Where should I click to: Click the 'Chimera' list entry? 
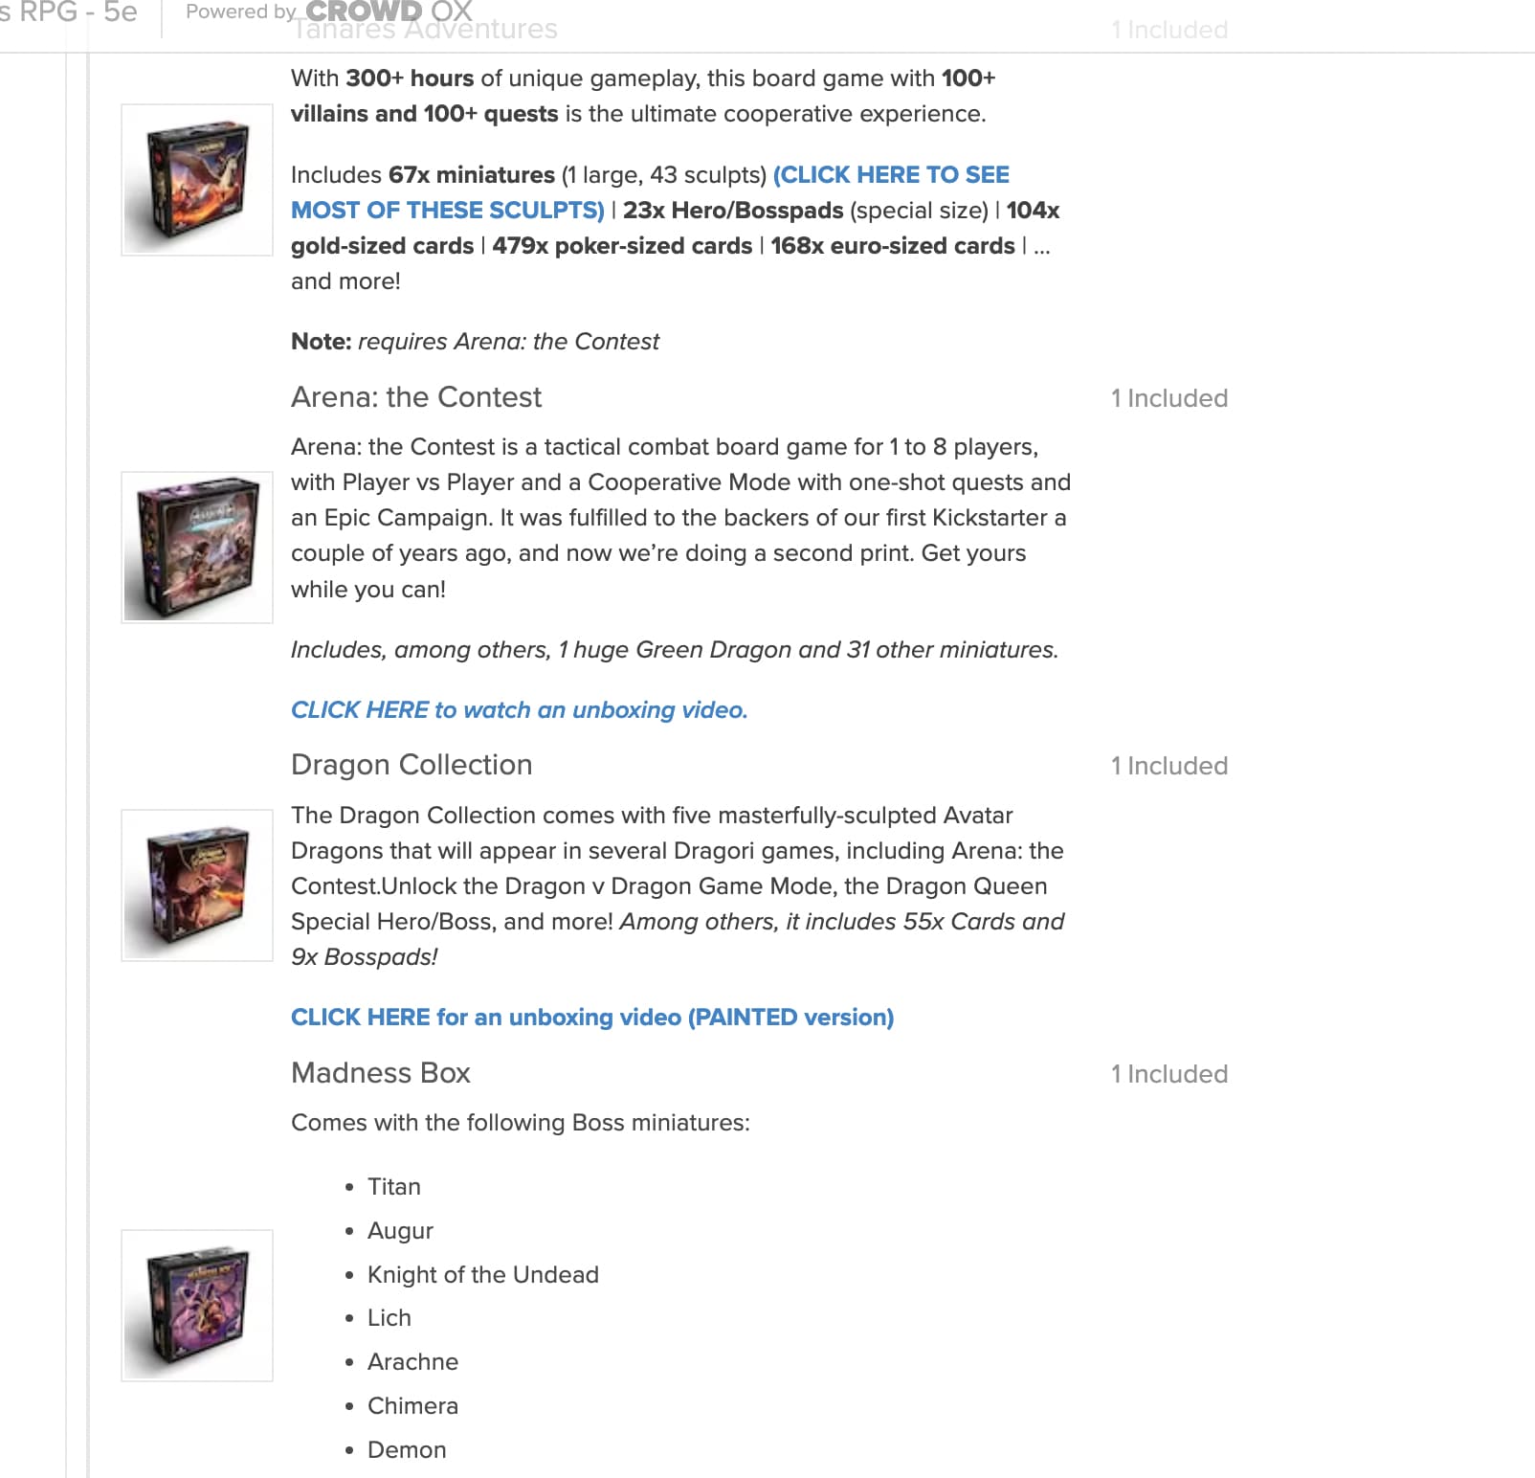(x=413, y=1406)
